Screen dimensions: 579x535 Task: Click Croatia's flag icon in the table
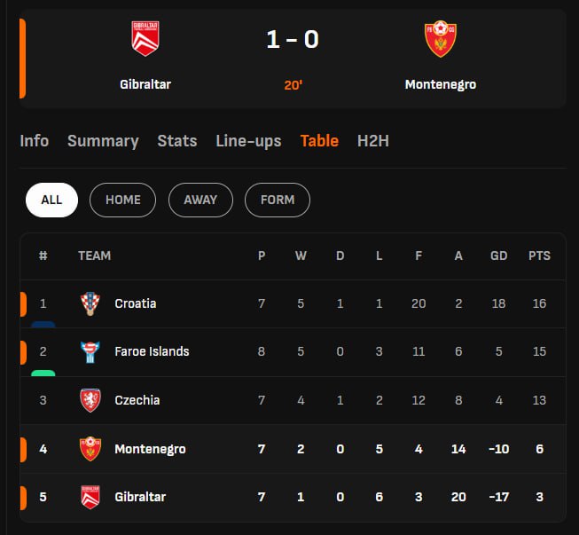[90, 303]
